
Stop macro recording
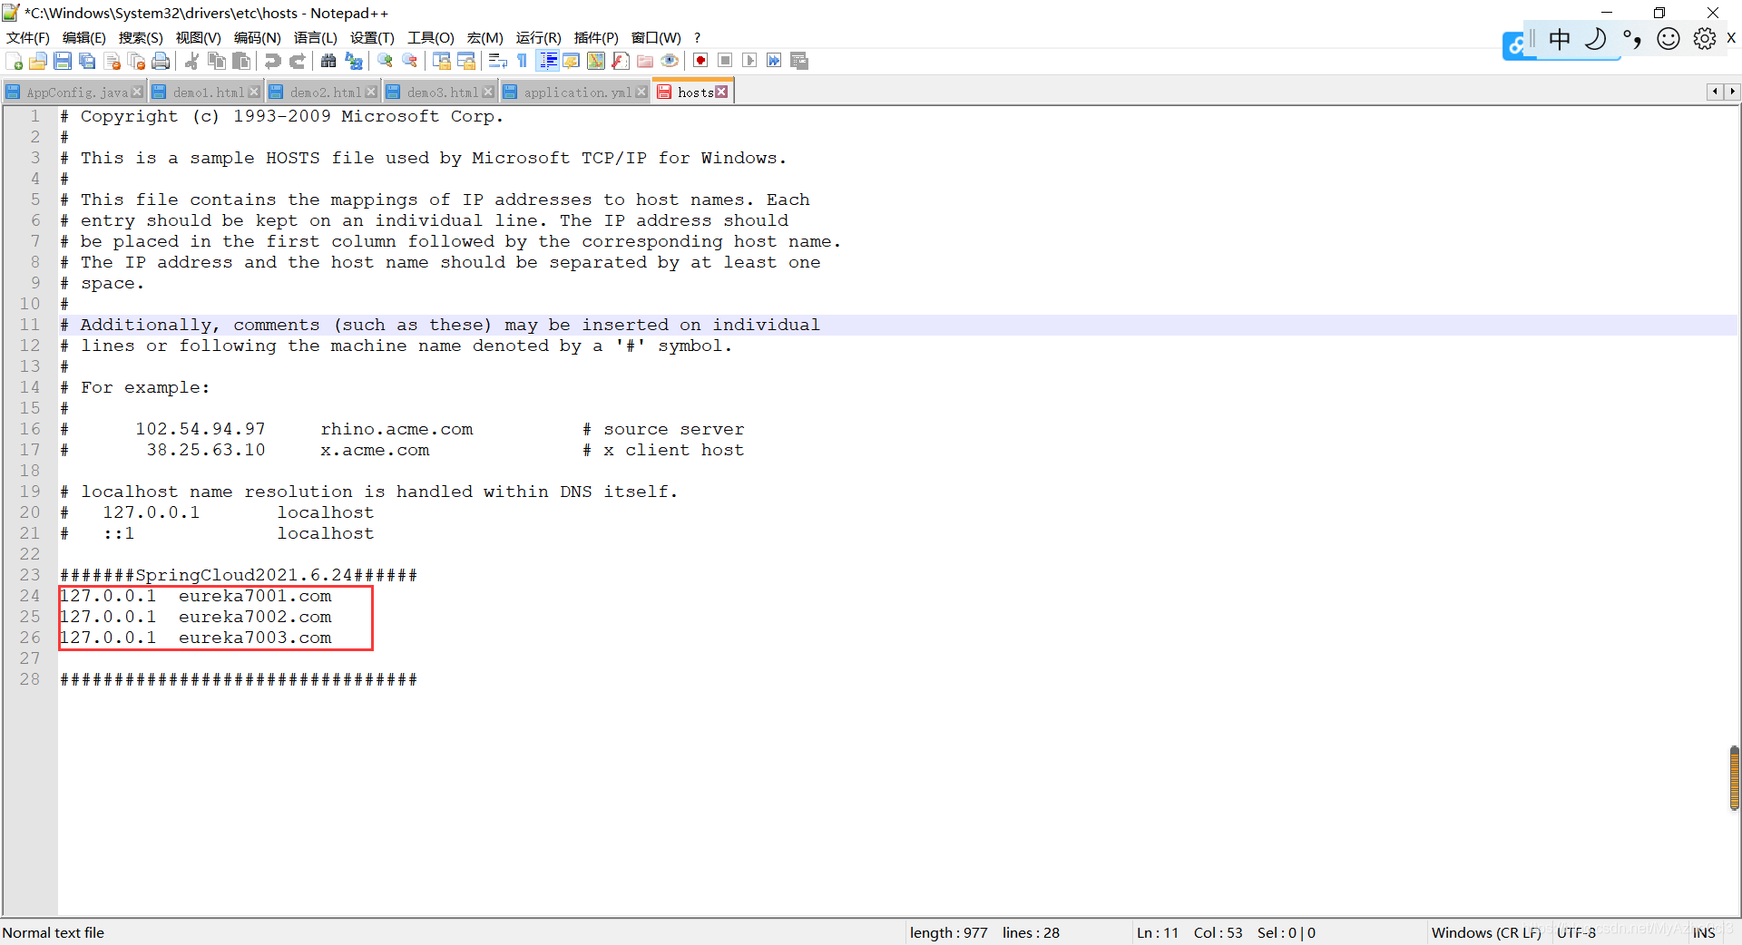pos(725,61)
